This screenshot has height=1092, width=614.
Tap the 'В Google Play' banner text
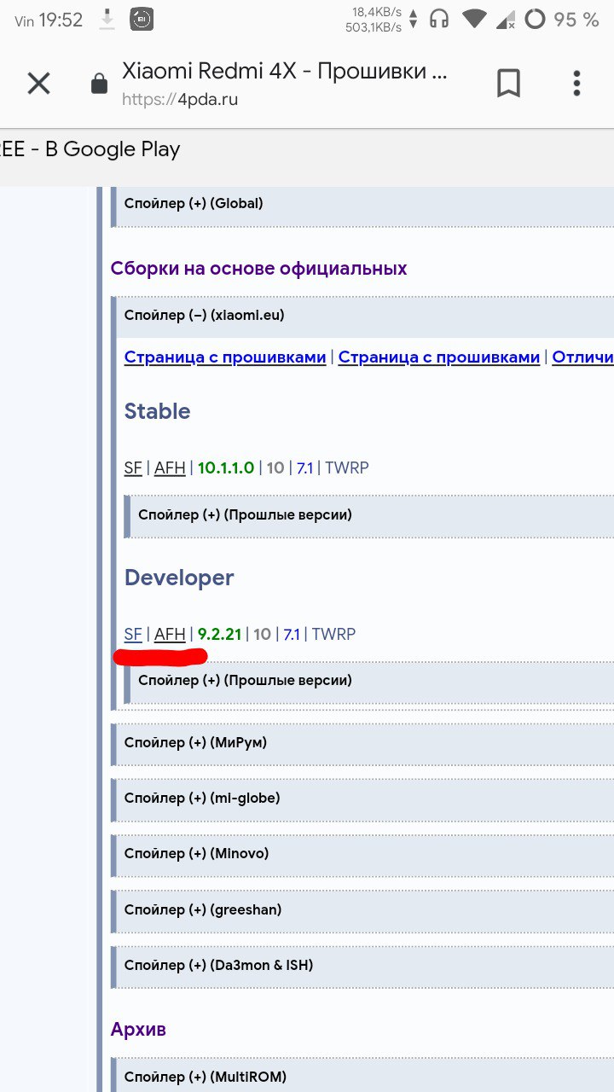point(113,149)
